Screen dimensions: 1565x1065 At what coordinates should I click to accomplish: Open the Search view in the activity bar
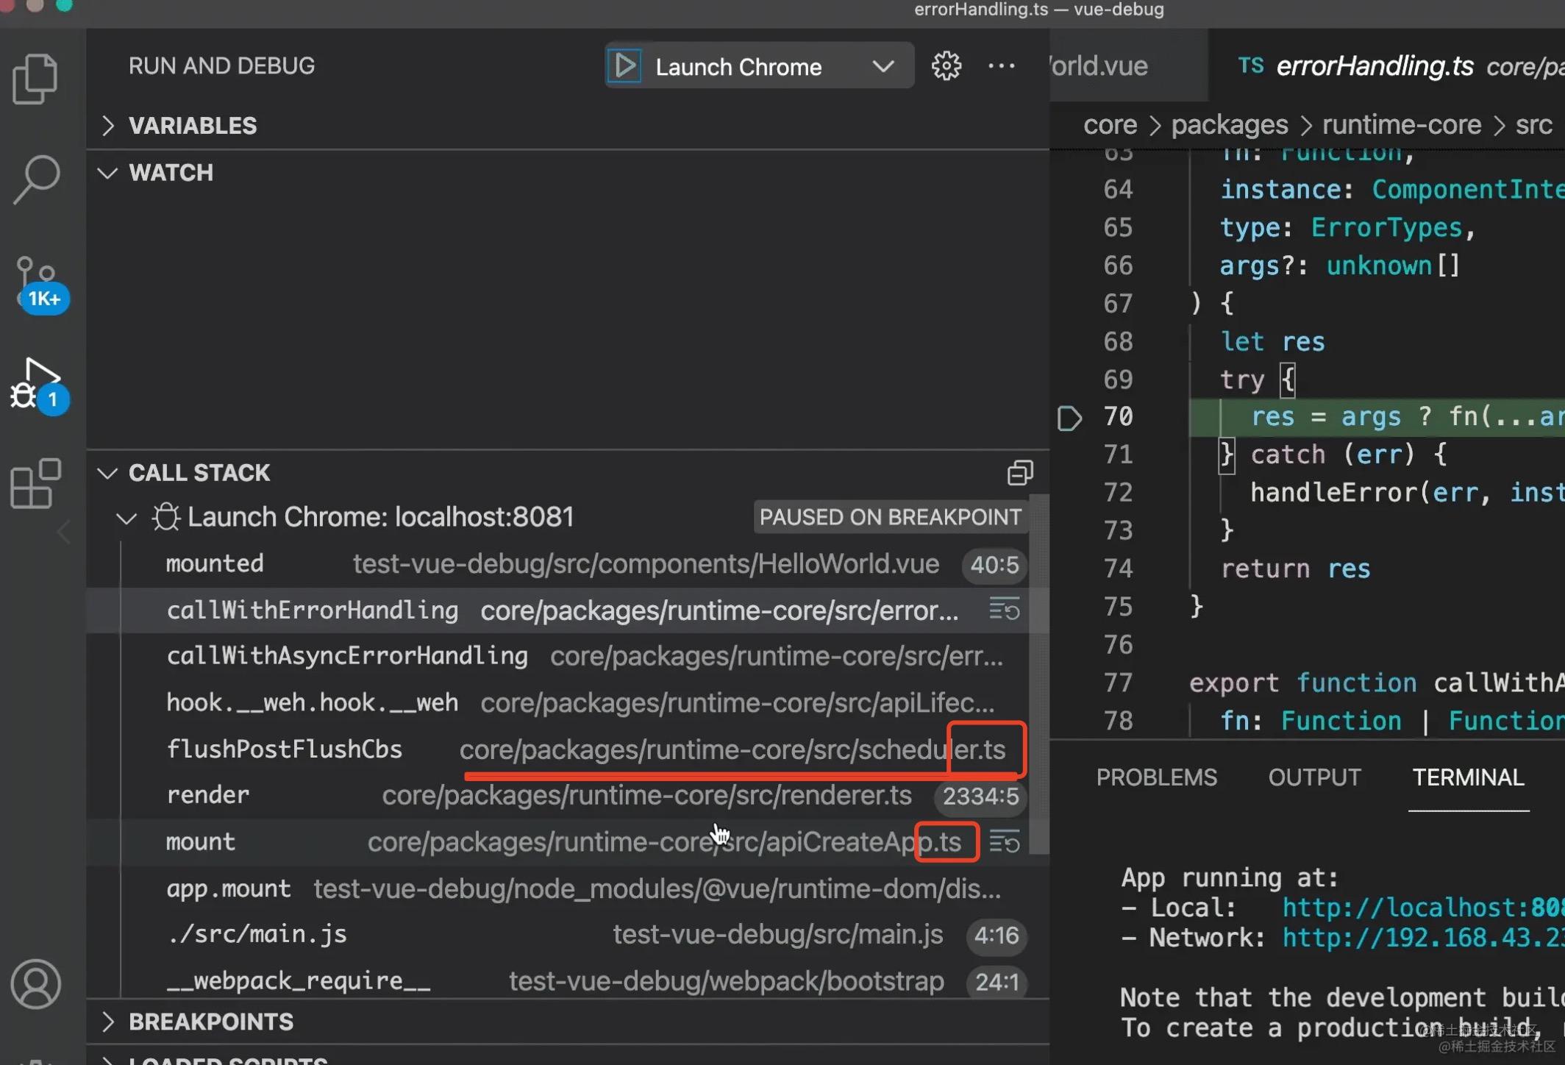point(36,179)
